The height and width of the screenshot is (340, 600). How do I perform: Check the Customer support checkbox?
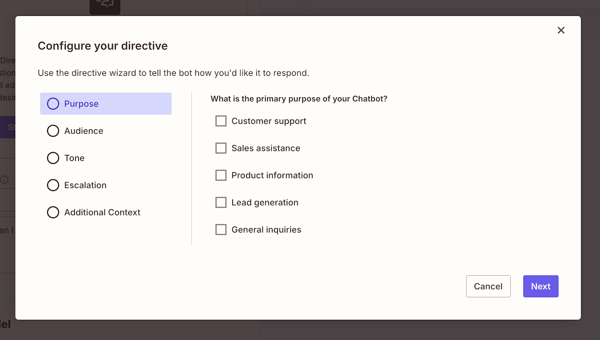pos(221,121)
